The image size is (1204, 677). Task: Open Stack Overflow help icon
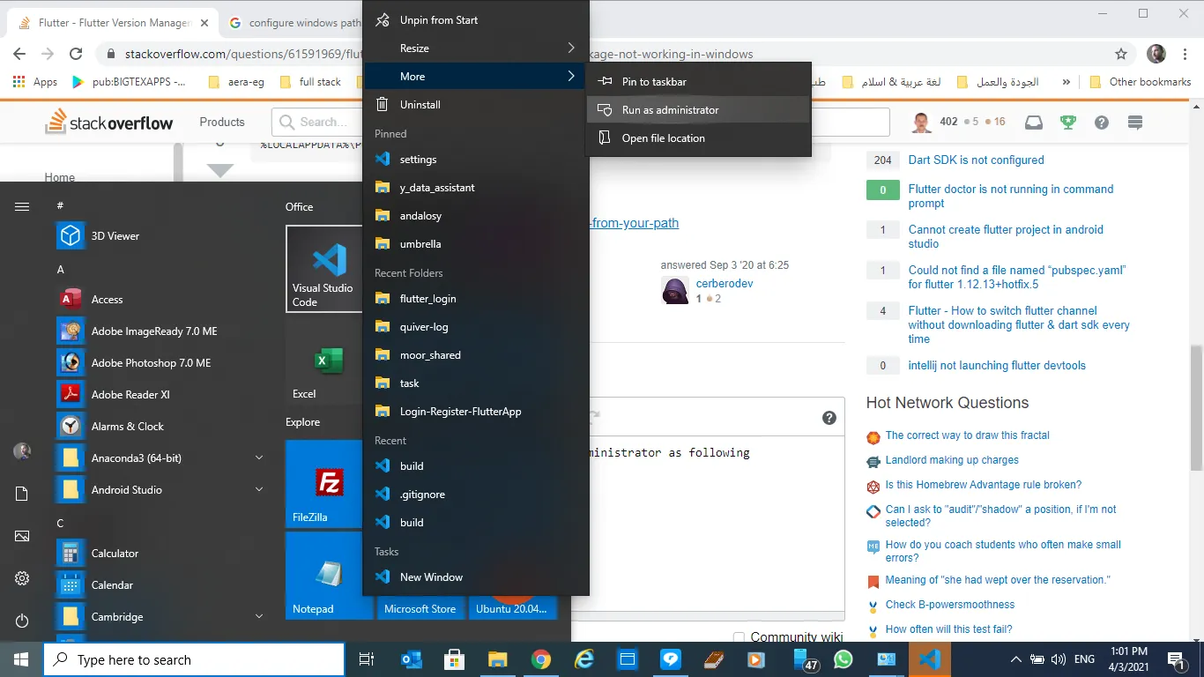pyautogui.click(x=1102, y=123)
